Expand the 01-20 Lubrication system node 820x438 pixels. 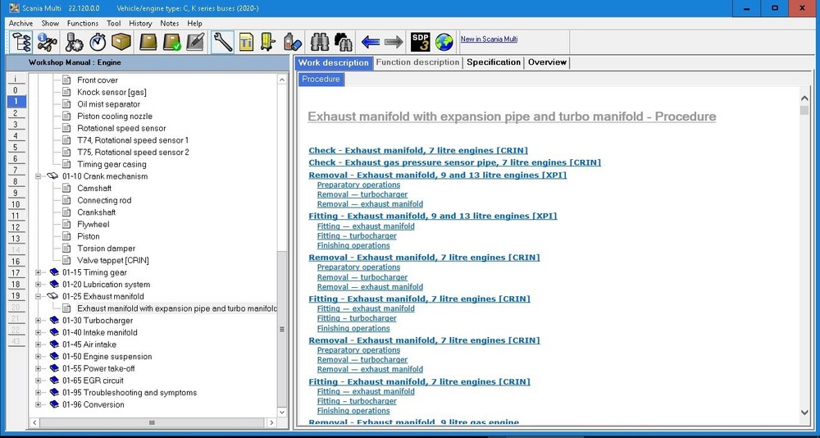point(39,285)
